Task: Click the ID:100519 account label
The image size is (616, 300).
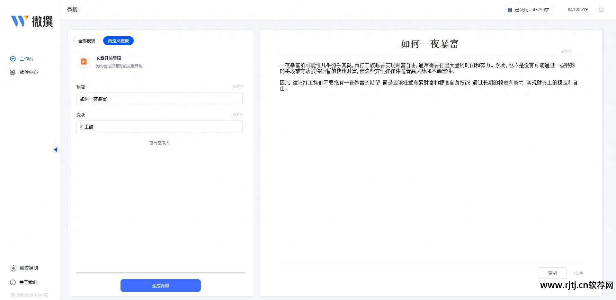Action: pos(577,10)
